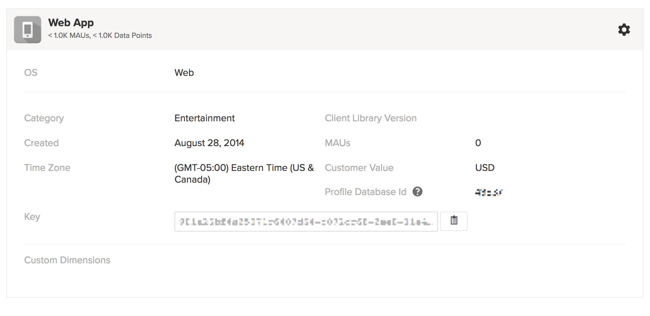Click the Eastern Time zone value

pos(244,173)
